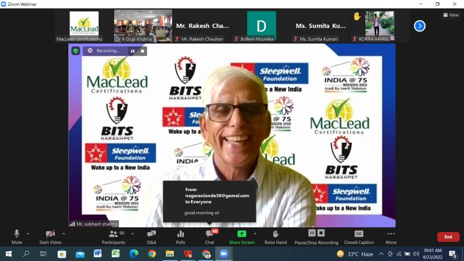Open the Participants list
This screenshot has height=261, width=464.
tap(113, 237)
